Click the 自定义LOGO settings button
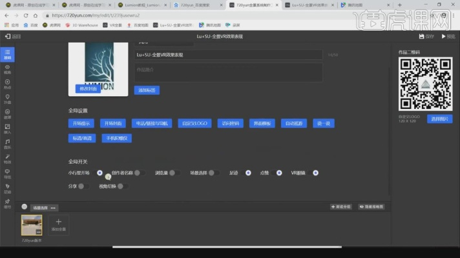The width and height of the screenshot is (460, 258). 194,123
